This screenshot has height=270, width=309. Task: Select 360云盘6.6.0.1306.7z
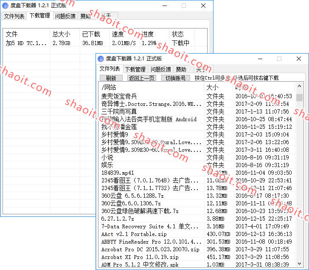click(131, 204)
